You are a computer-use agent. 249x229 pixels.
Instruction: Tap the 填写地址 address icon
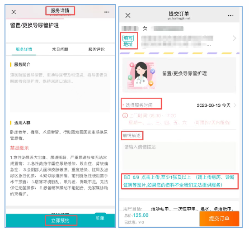(128, 41)
